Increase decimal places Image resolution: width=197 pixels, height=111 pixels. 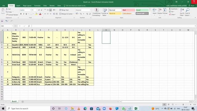tap(87, 14)
